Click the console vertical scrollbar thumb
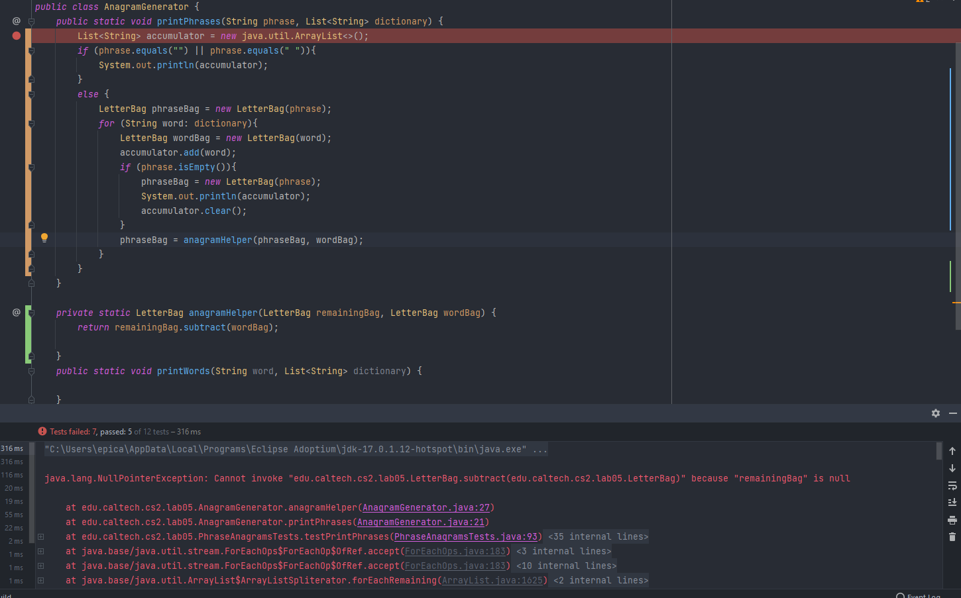 [x=938, y=451]
